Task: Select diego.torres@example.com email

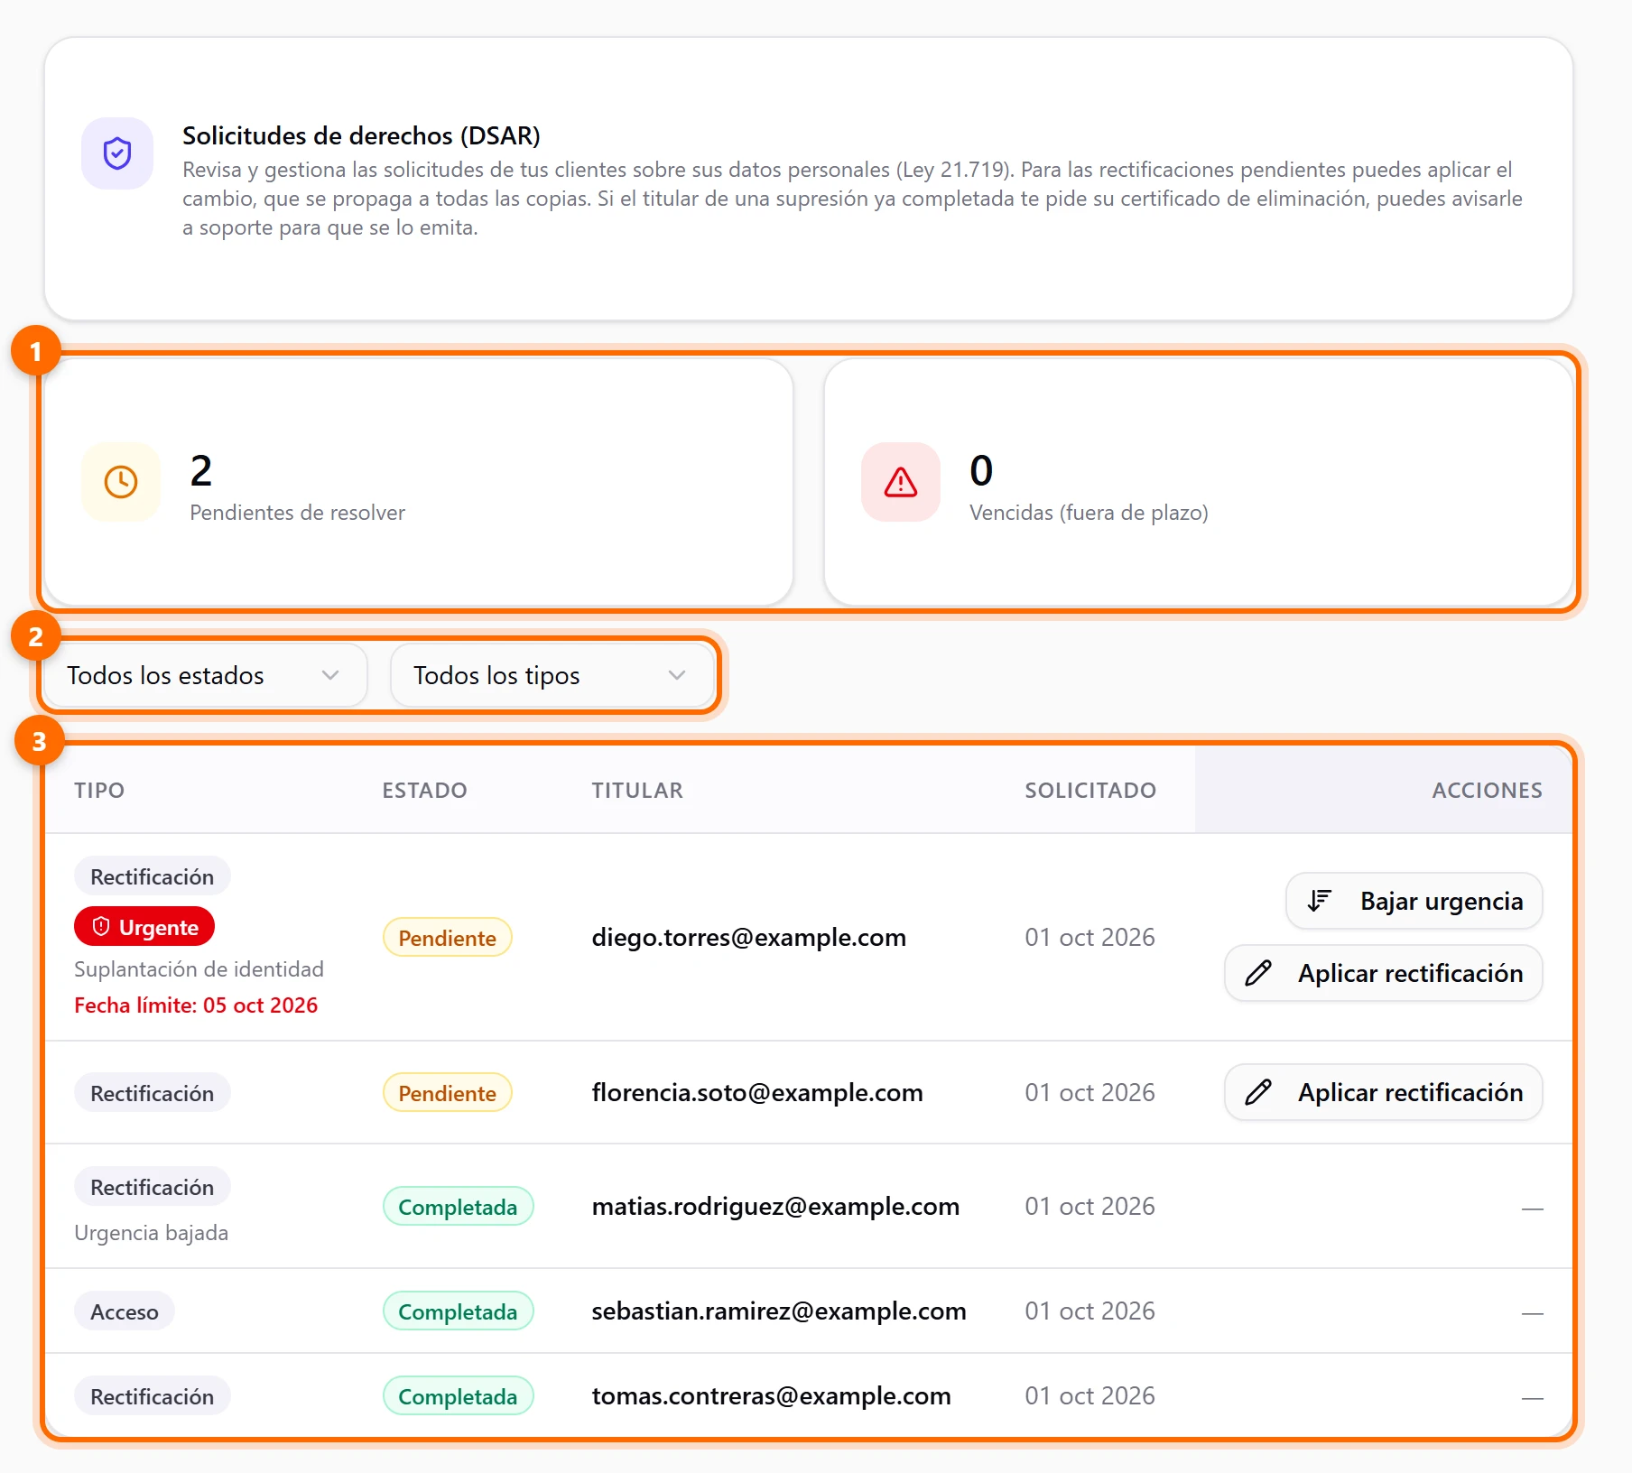Action: 748,937
